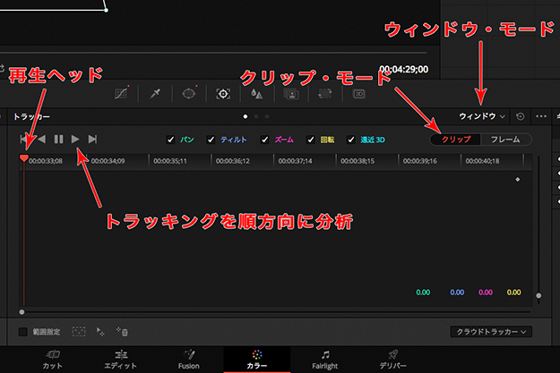The width and height of the screenshot is (560, 373).
Task: Expand the クラウドトラッカー dropdown
Action: 491,332
